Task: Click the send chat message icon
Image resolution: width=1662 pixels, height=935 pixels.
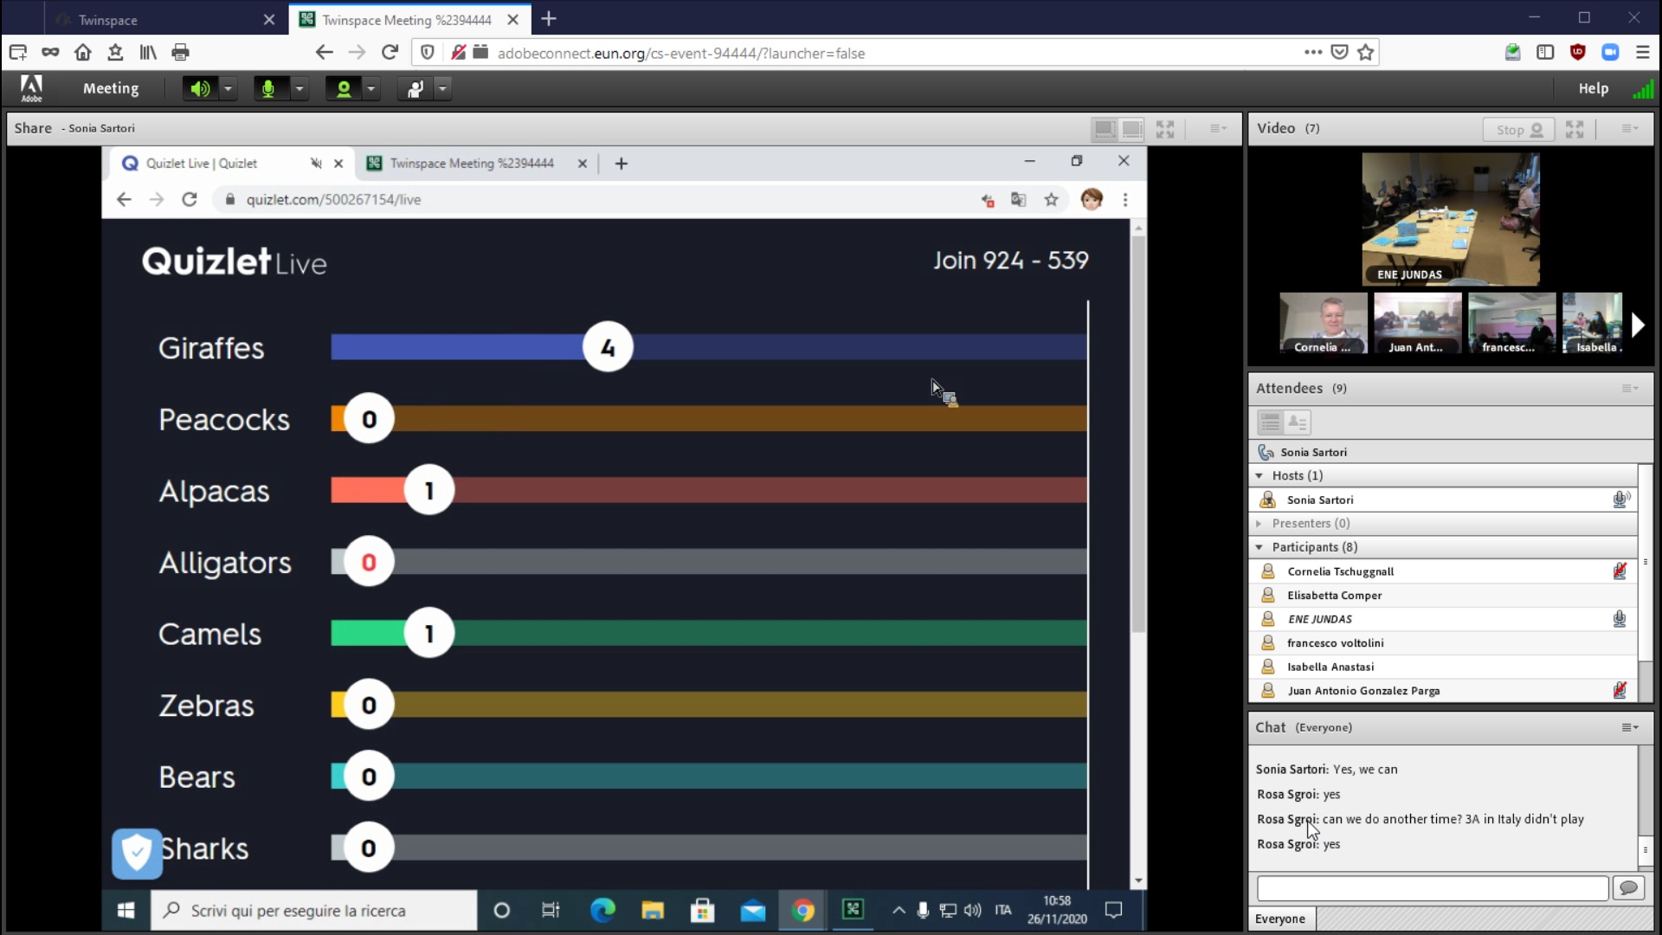Action: click(x=1628, y=888)
